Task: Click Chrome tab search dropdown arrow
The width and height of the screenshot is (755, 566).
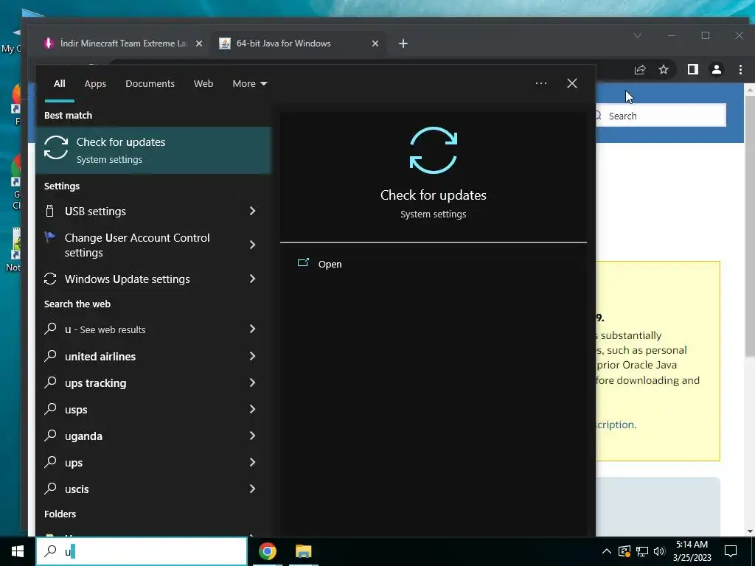Action: [638, 35]
